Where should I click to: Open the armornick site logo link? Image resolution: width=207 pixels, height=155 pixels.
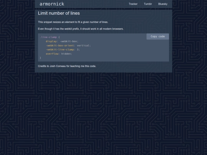[x=52, y=4]
